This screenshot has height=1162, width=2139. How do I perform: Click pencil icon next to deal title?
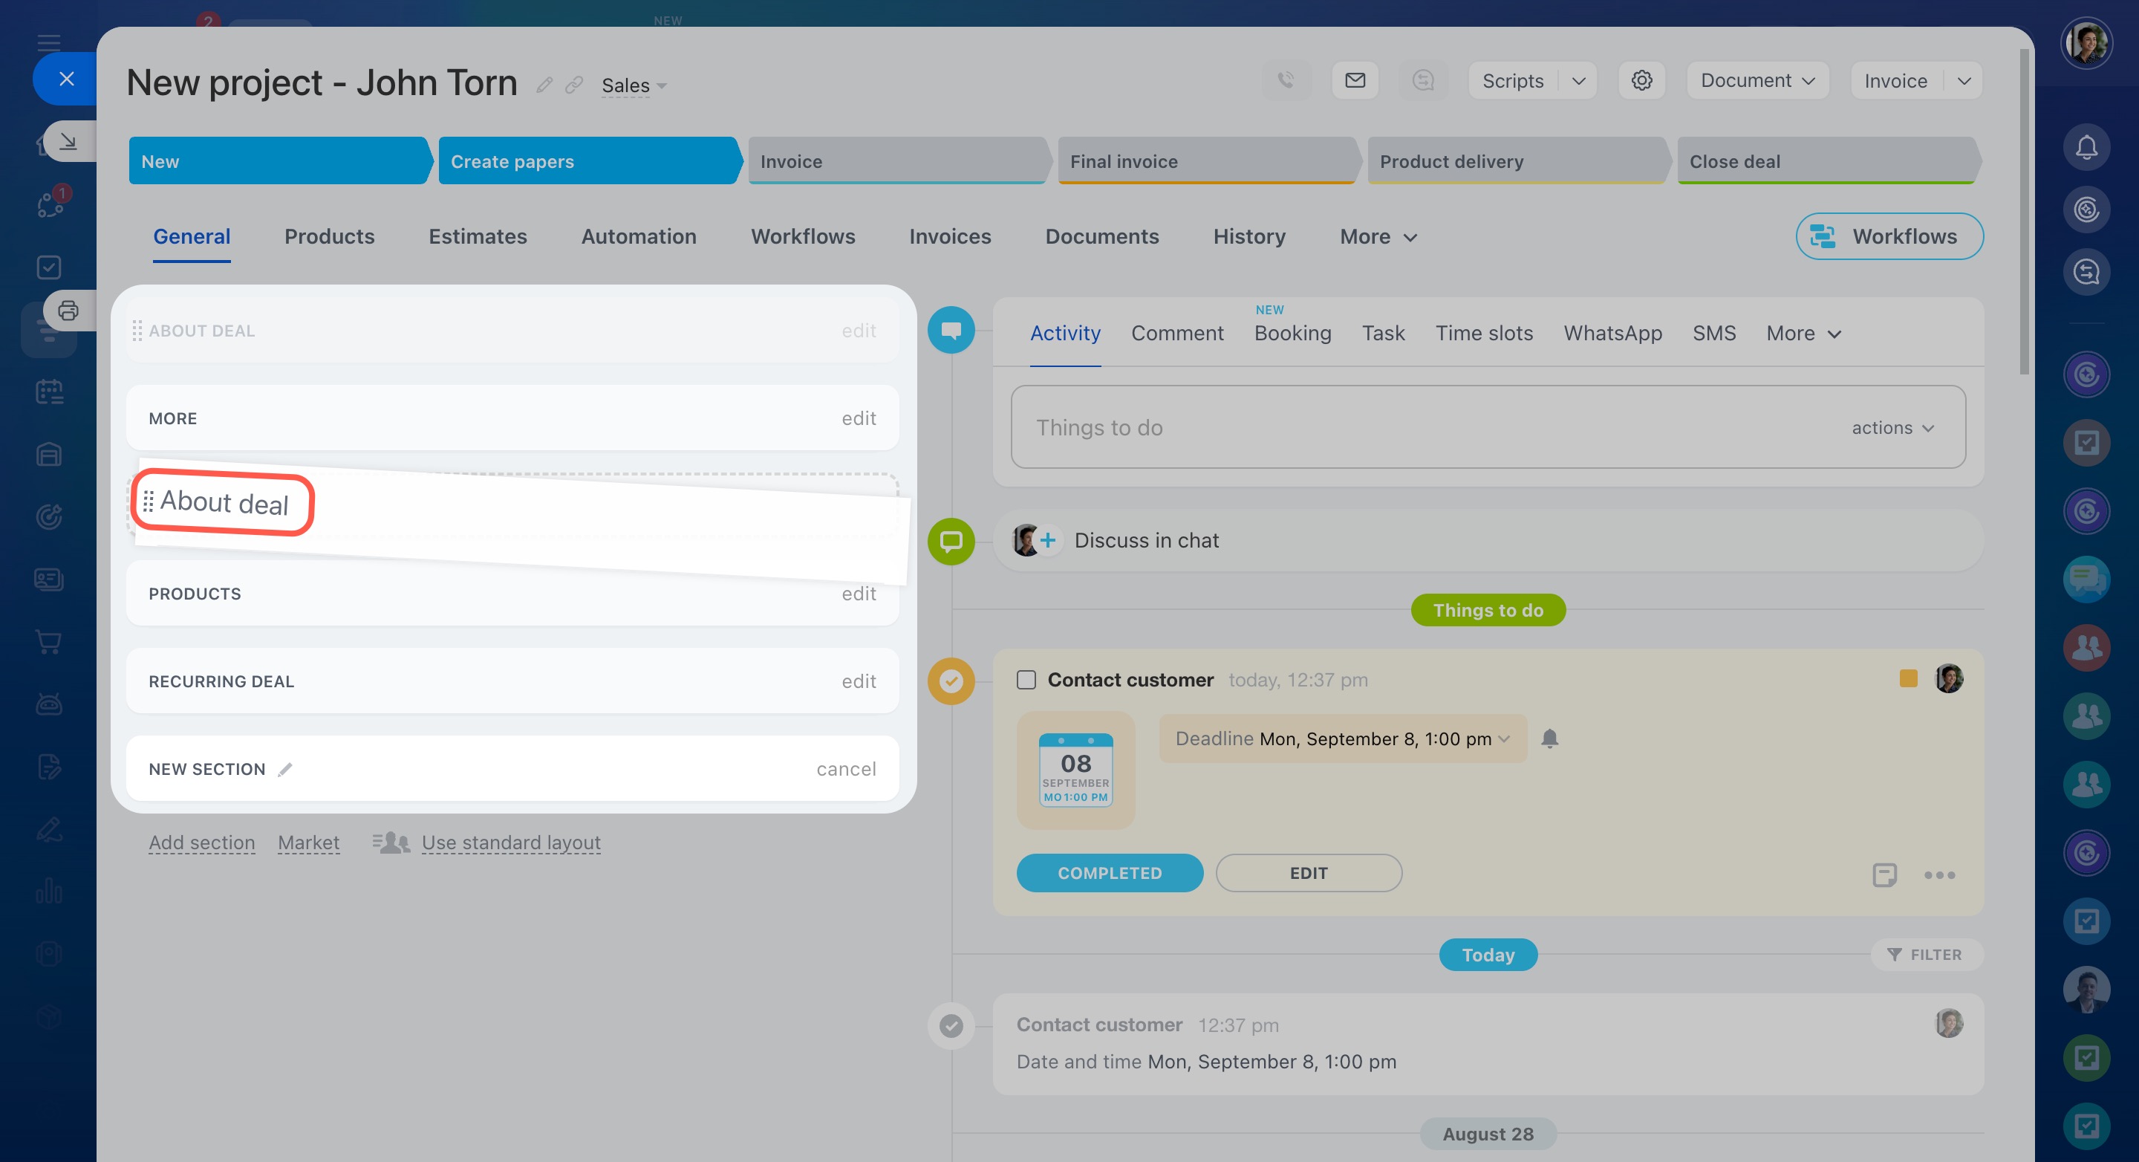pyautogui.click(x=544, y=85)
